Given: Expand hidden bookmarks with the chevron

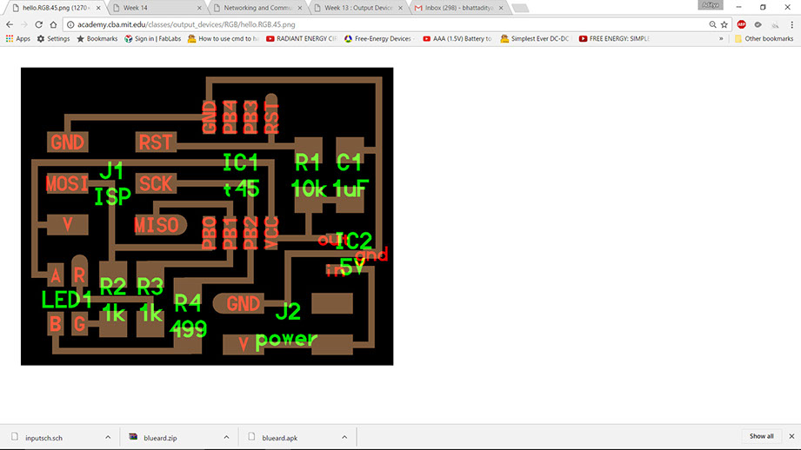Looking at the screenshot, I should (x=721, y=39).
